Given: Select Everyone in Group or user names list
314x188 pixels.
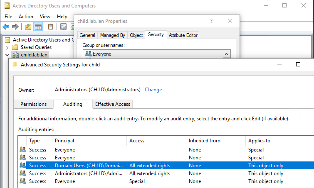Looking at the screenshot, I should click(x=153, y=54).
